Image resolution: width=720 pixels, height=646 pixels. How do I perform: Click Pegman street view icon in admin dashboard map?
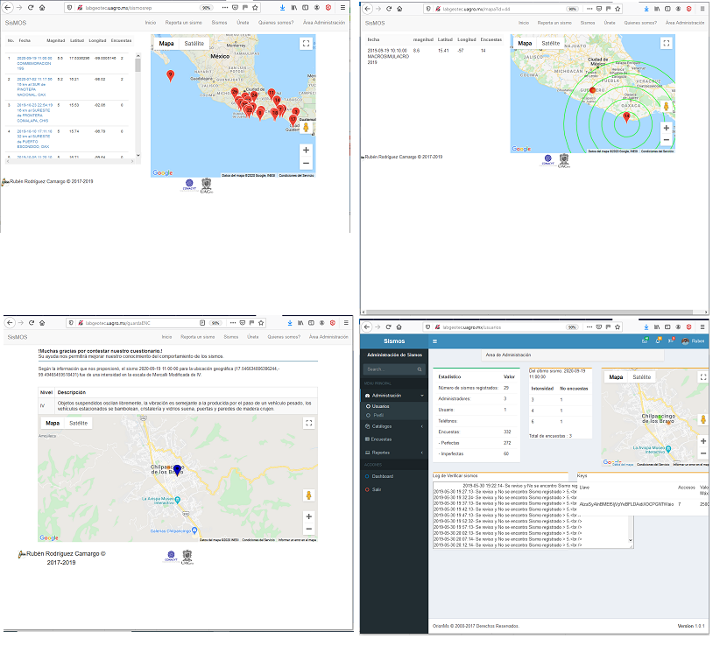coord(702,419)
